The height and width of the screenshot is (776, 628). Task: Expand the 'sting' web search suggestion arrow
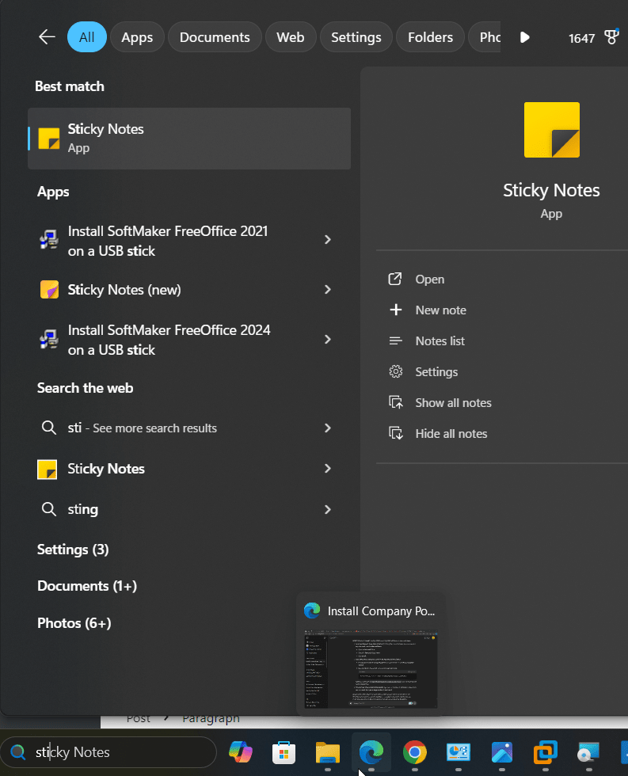coord(327,509)
